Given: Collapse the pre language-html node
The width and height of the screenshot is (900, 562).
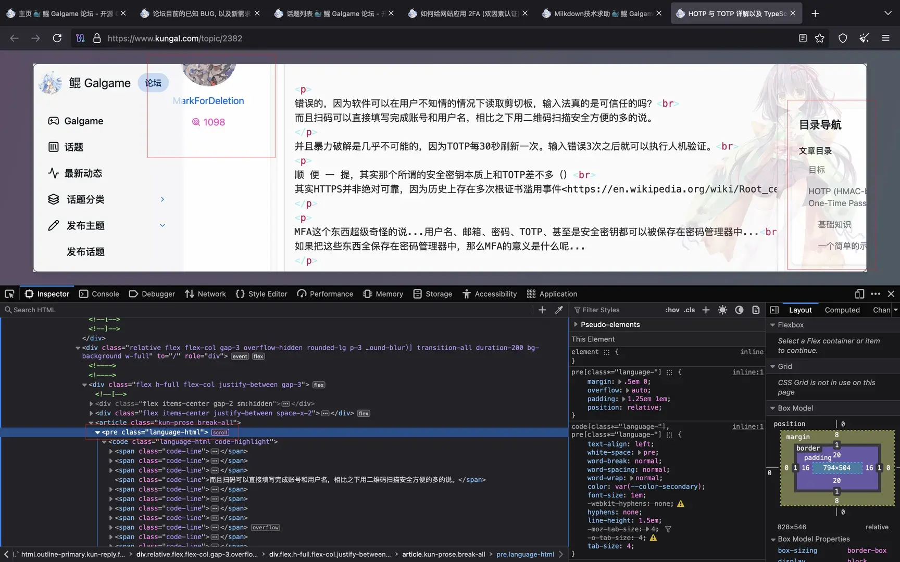Looking at the screenshot, I should tap(97, 432).
